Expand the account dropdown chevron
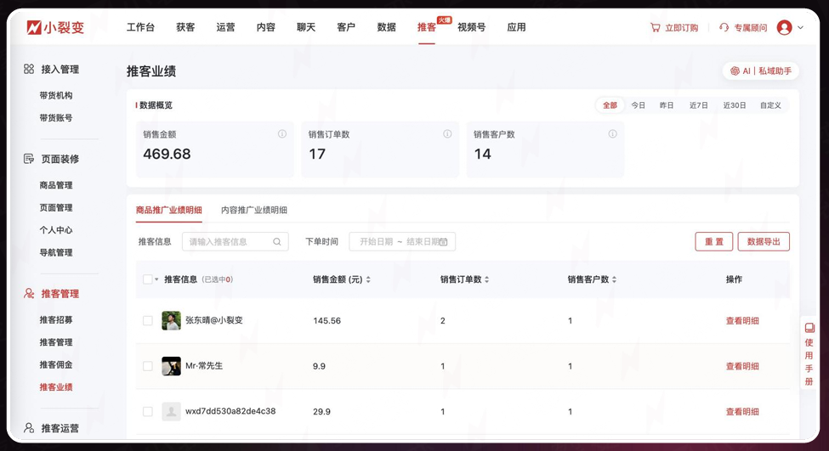The width and height of the screenshot is (829, 451). pyautogui.click(x=801, y=28)
